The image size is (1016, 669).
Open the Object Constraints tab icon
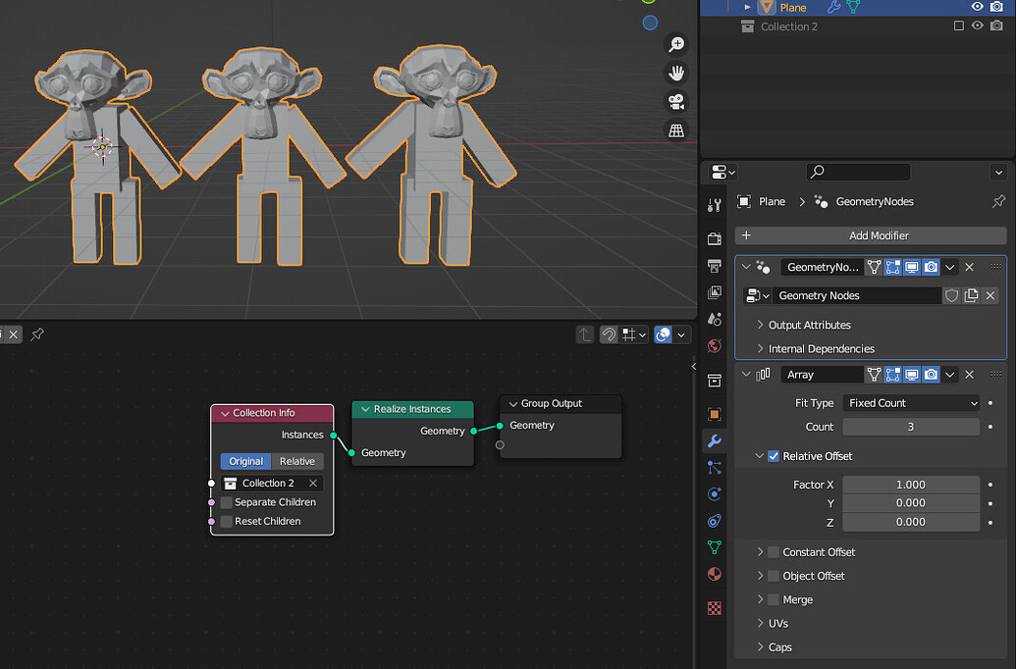point(714,521)
